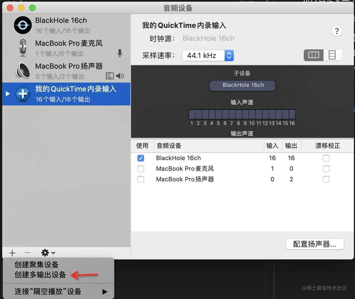This screenshot has height=299, width=355.
Task: Enable 漂移校正 for MacBook Pro扬声器
Action: [326, 179]
